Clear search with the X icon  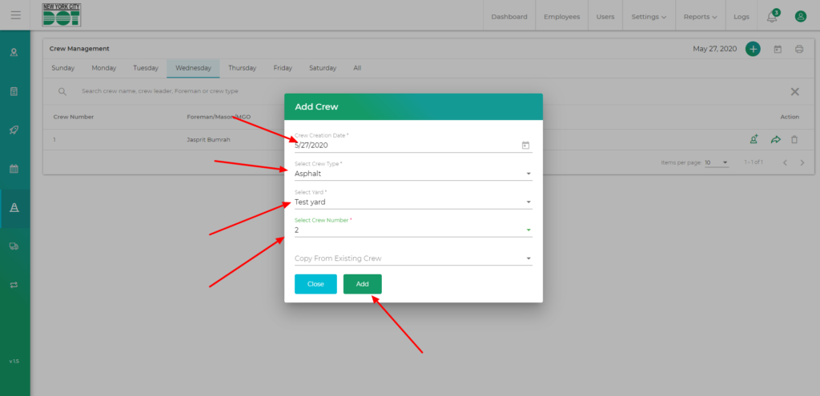pos(794,92)
